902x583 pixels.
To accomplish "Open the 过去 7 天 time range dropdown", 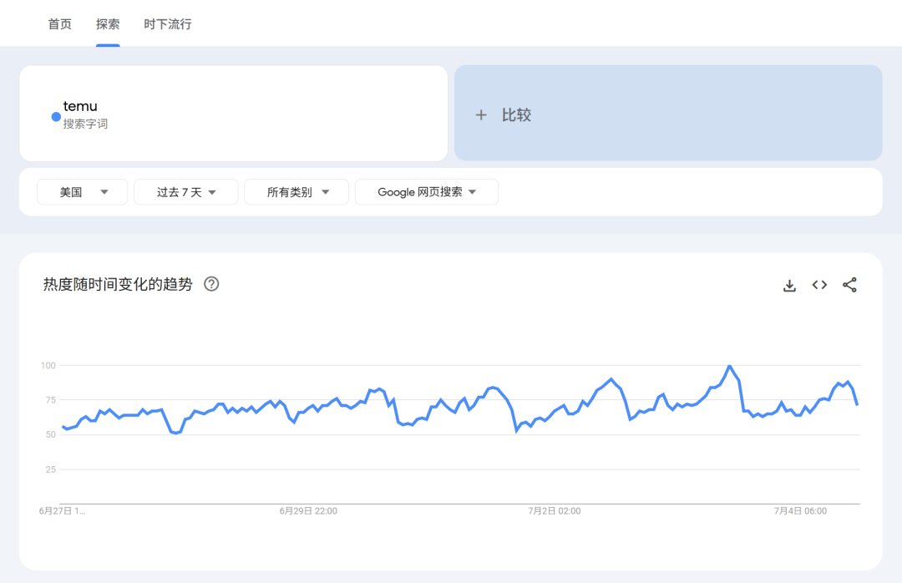I will [x=185, y=191].
